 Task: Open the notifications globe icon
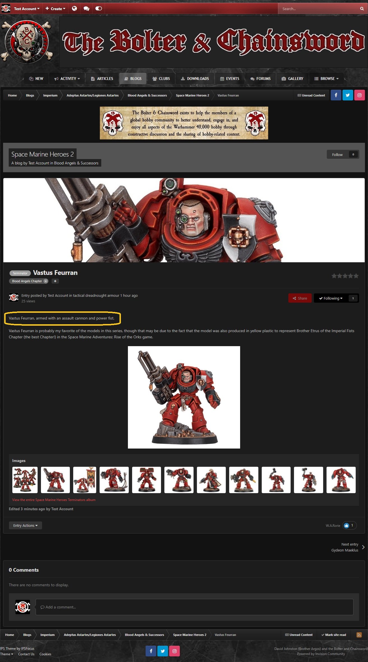pyautogui.click(x=74, y=9)
